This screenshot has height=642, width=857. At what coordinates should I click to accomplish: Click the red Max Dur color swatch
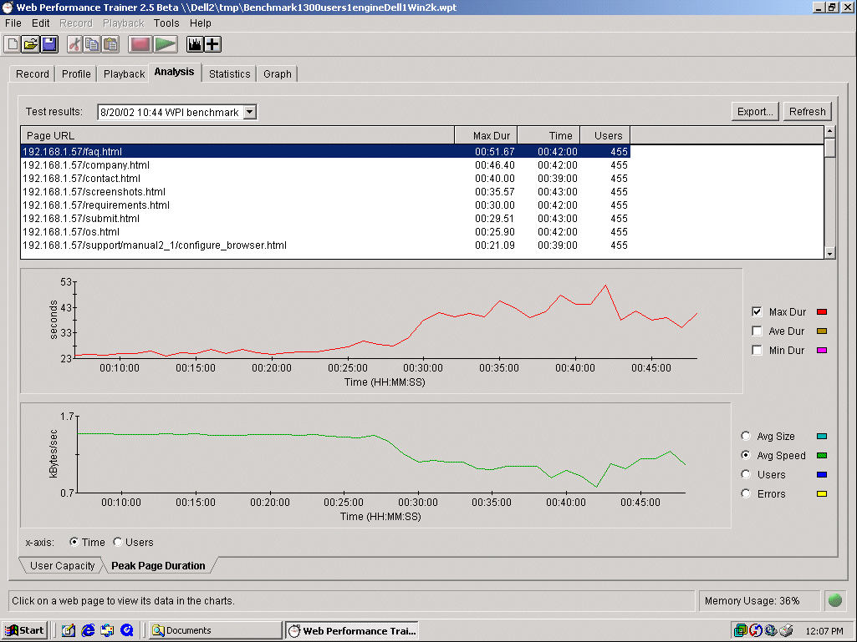click(821, 312)
